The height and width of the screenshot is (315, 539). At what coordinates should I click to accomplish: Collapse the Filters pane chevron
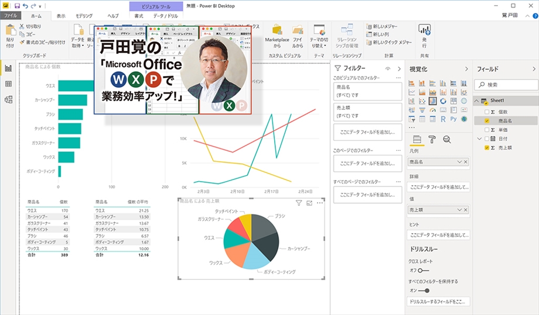pyautogui.click(x=399, y=68)
